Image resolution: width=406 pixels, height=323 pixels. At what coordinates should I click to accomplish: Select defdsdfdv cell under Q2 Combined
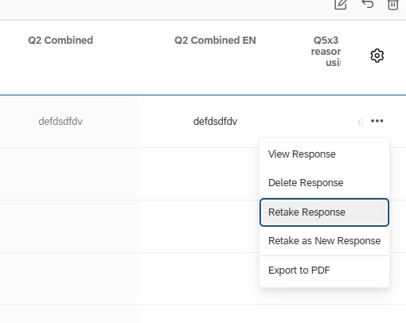pyautogui.click(x=61, y=122)
